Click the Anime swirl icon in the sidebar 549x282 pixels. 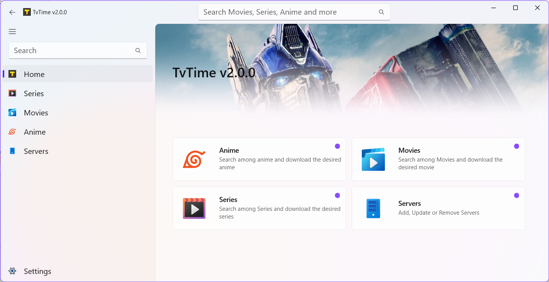12,132
